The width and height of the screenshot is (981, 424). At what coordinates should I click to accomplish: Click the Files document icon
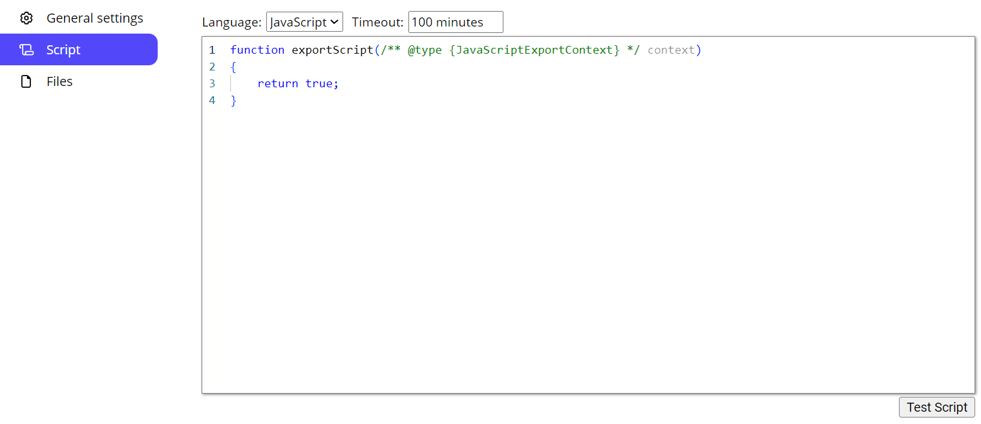point(26,81)
